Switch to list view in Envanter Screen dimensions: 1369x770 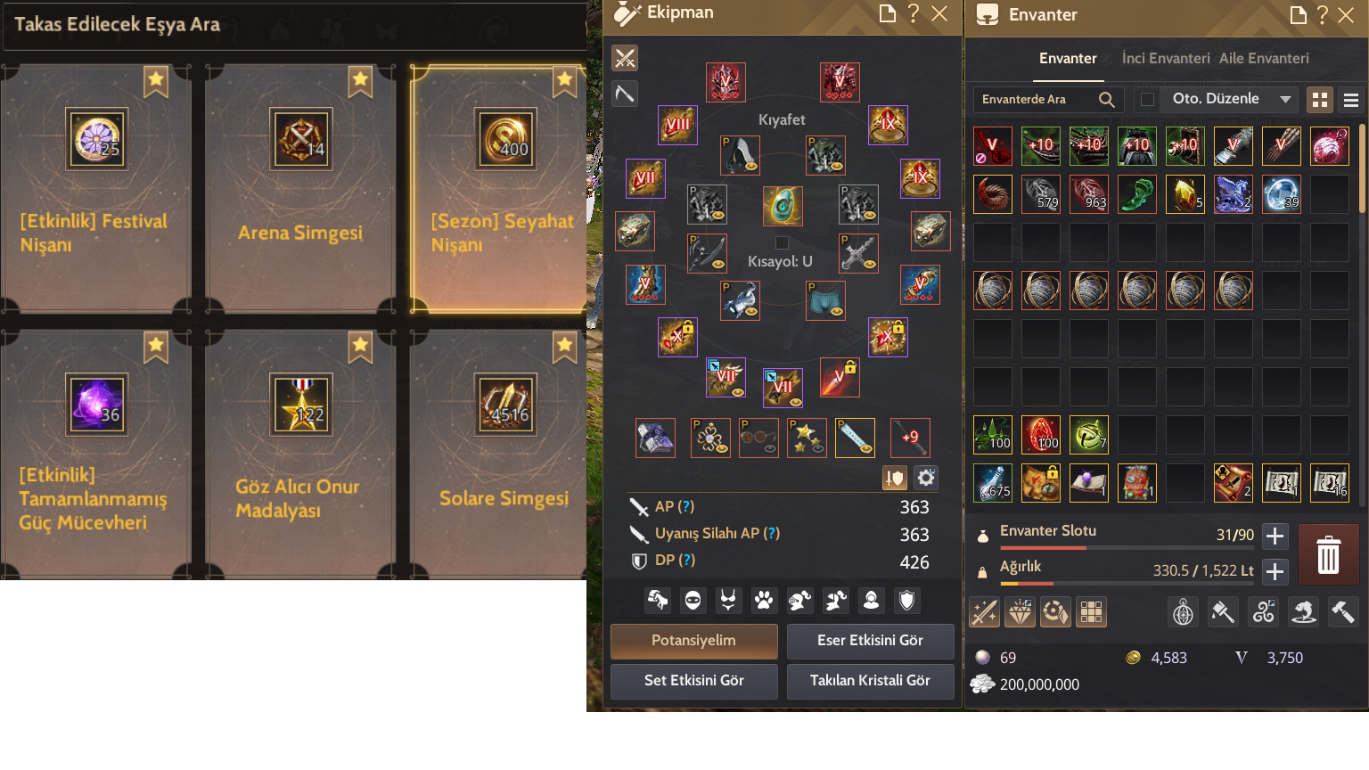pos(1351,100)
